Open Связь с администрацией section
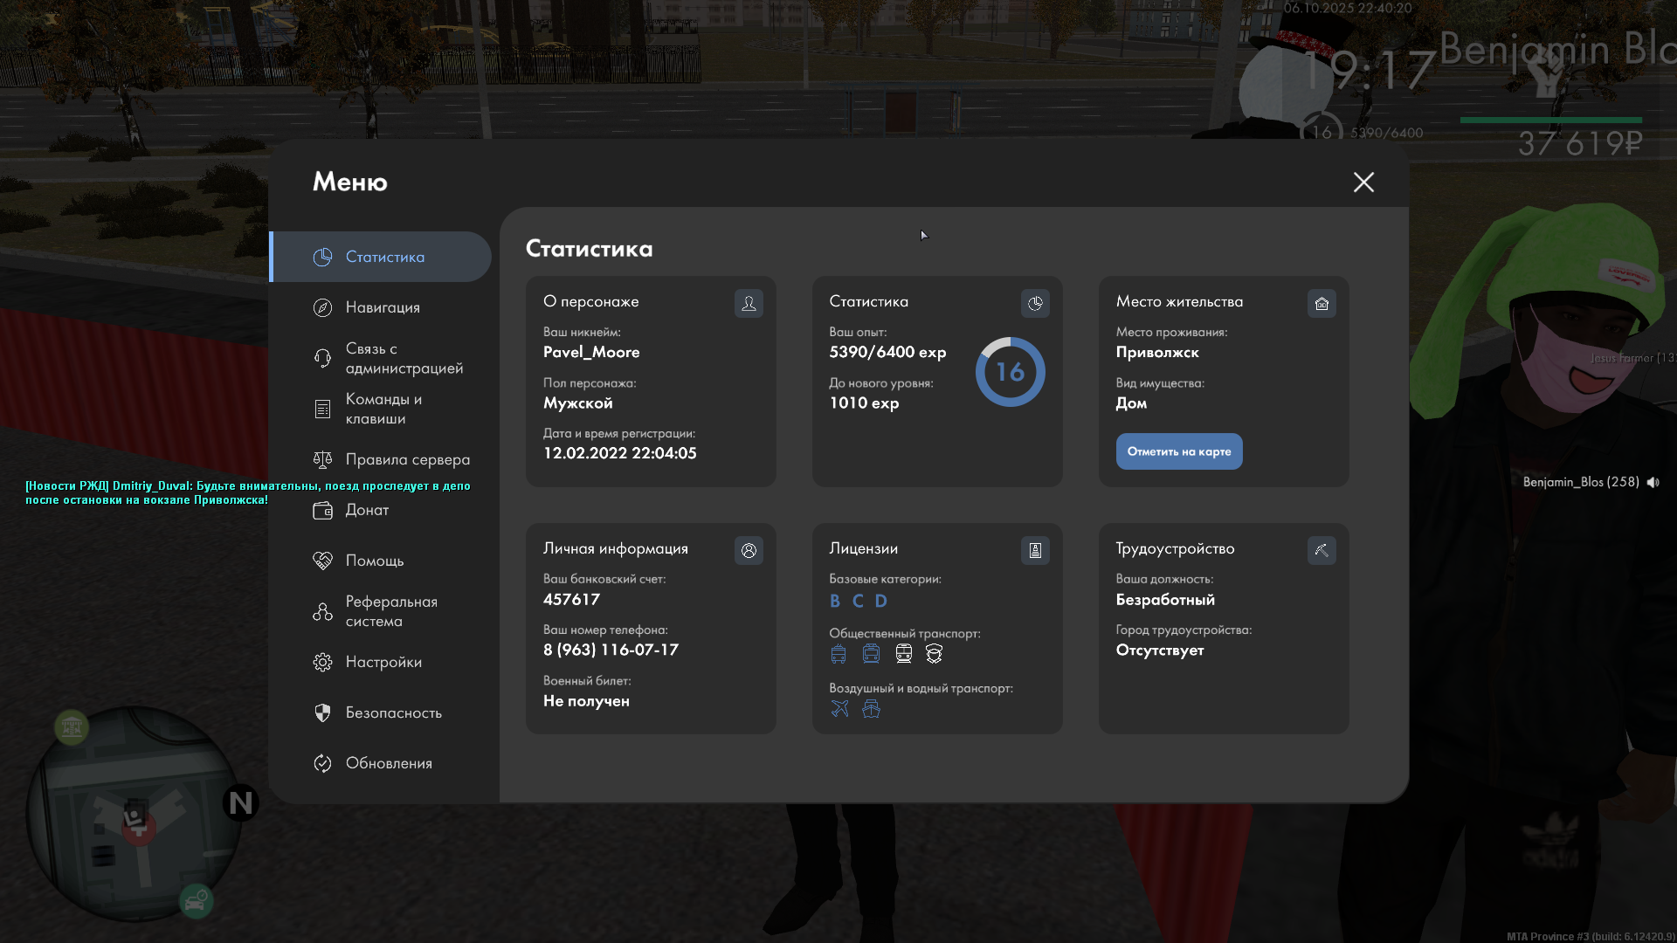 pyautogui.click(x=402, y=358)
